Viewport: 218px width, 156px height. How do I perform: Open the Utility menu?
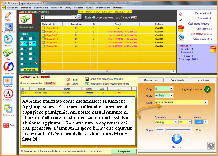coord(68,8)
